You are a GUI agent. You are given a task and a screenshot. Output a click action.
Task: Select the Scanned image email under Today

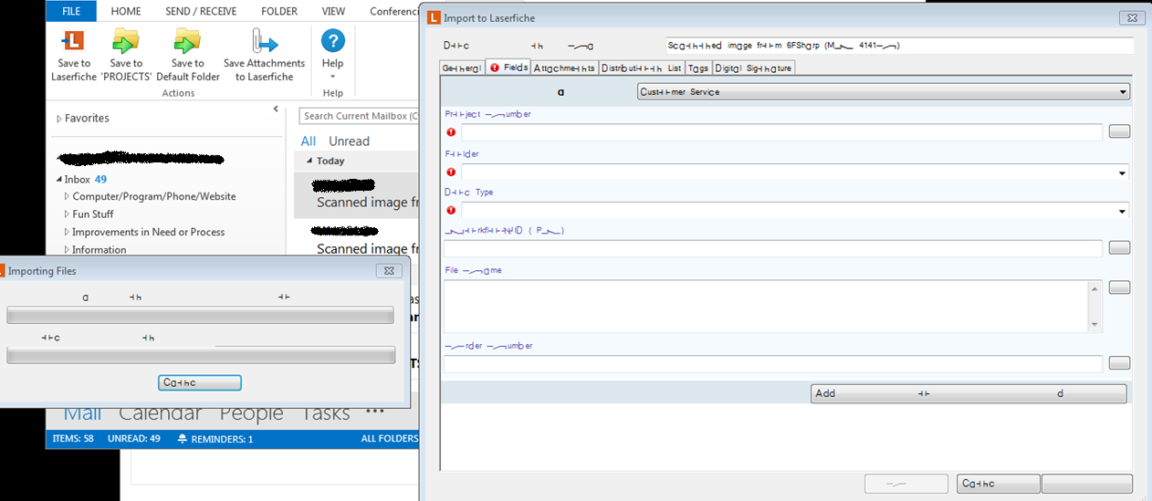pyautogui.click(x=357, y=195)
